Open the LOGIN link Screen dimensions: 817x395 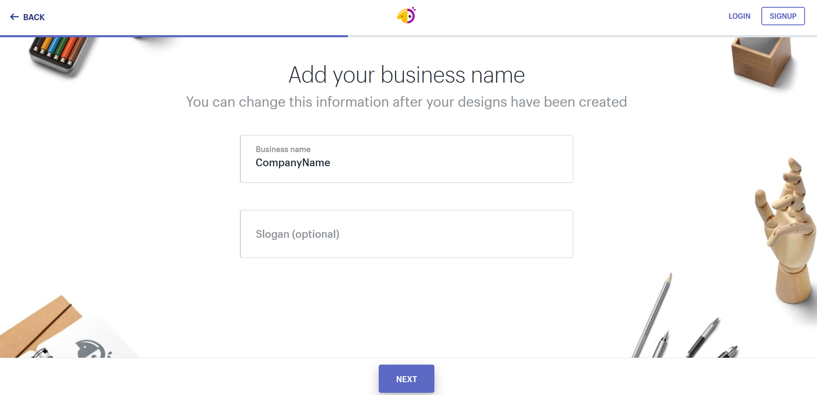(x=739, y=16)
